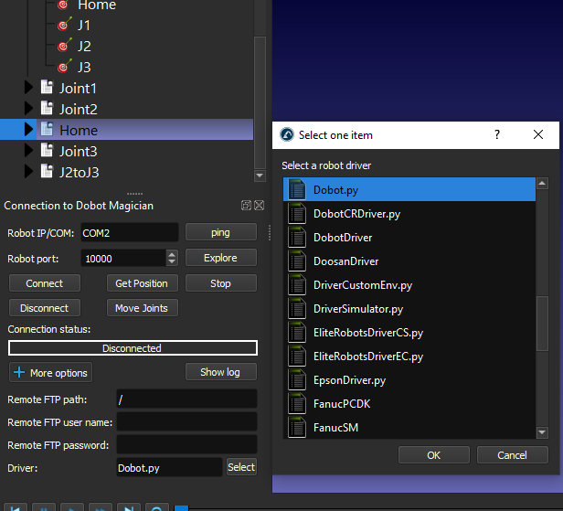
Task: Select DobotCRDriver.py from the driver list
Action: point(356,213)
